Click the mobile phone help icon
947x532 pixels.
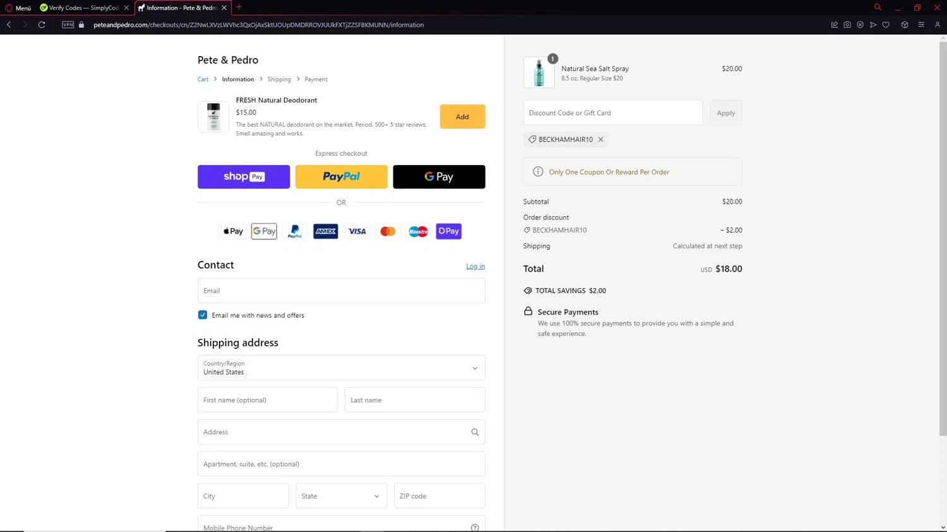click(x=475, y=528)
